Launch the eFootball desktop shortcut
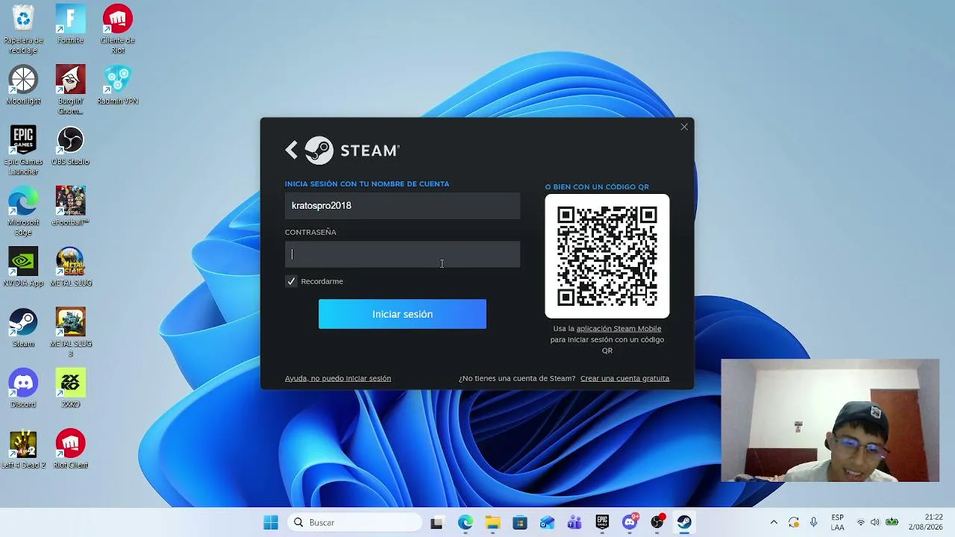The height and width of the screenshot is (537, 955). click(70, 207)
